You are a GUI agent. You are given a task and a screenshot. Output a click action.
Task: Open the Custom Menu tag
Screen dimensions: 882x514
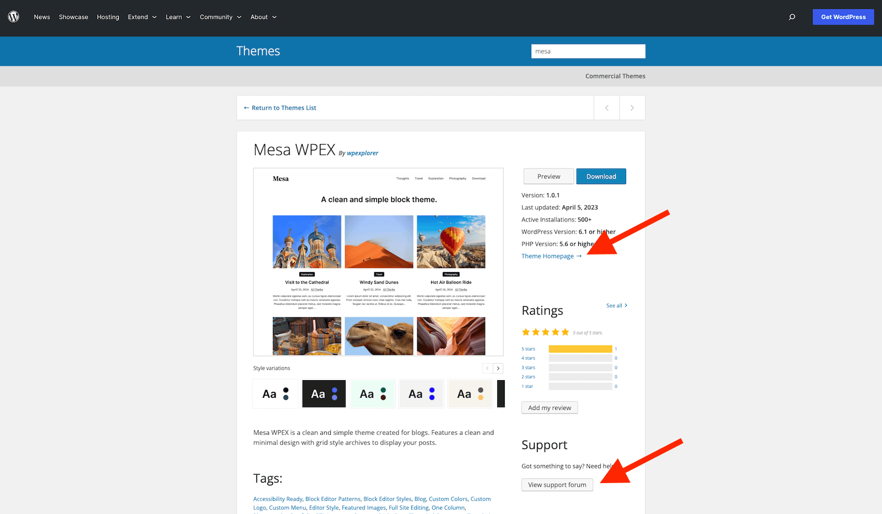[287, 508]
